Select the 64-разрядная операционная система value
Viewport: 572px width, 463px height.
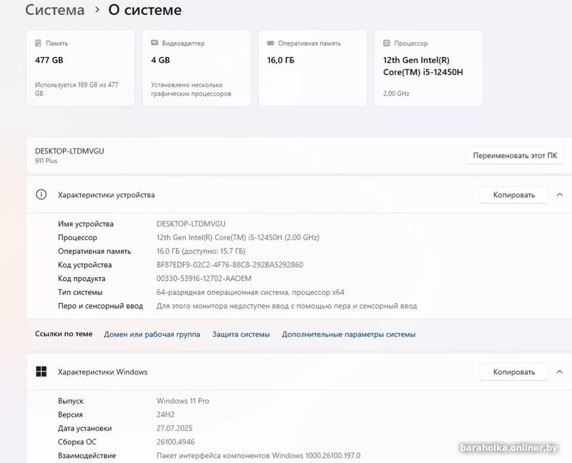[250, 292]
